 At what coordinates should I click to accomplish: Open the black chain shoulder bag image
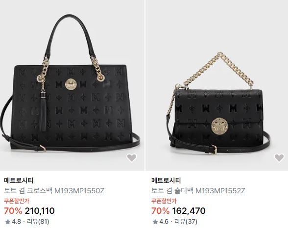217,85
